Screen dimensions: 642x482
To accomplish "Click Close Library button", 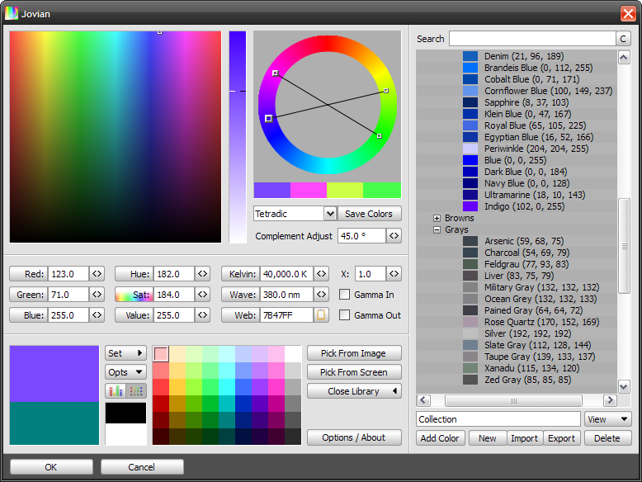I will pos(354,391).
